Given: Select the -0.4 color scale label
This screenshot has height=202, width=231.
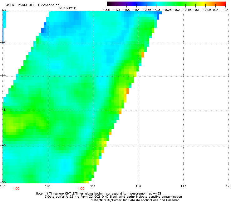Looking at the screenshot, I should coord(136,10).
